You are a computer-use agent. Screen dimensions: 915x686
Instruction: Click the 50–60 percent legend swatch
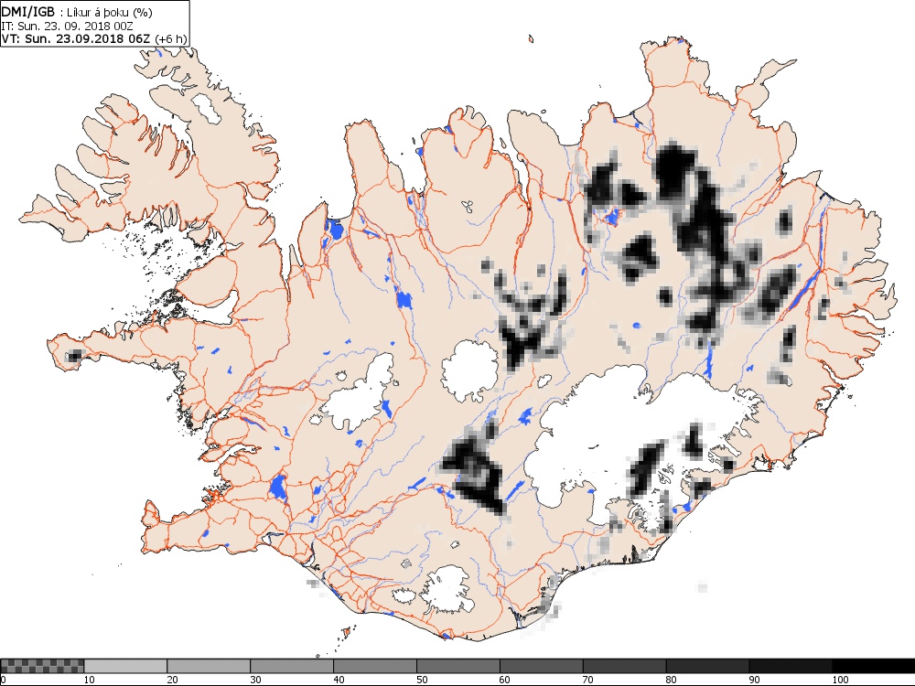pyautogui.click(x=458, y=666)
